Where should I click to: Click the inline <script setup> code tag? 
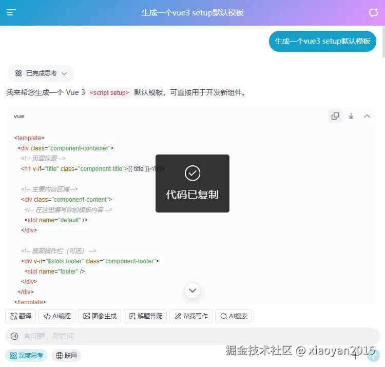point(109,93)
